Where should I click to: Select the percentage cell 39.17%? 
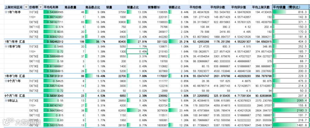(95, 42)
